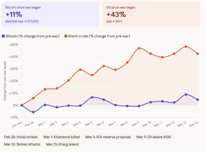
Task: Toggle the Bitcoin legend series
Action: click(x=31, y=36)
